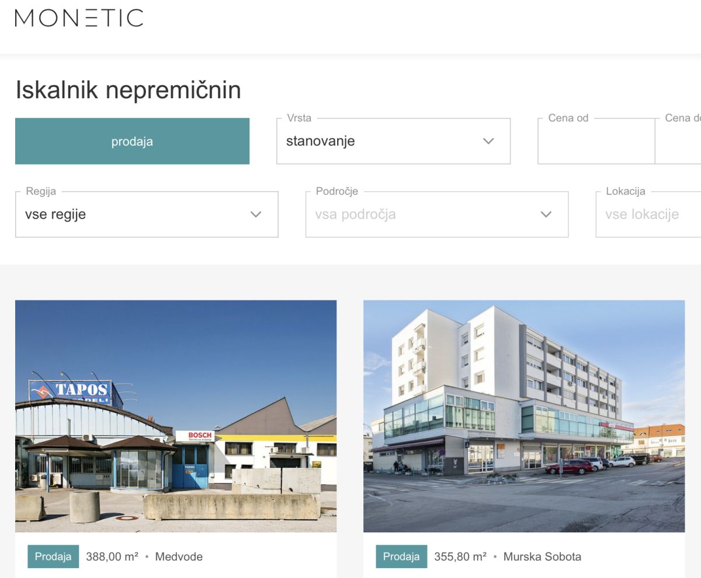Focus the Cena od price field
This screenshot has width=701, height=578.
pyautogui.click(x=596, y=141)
